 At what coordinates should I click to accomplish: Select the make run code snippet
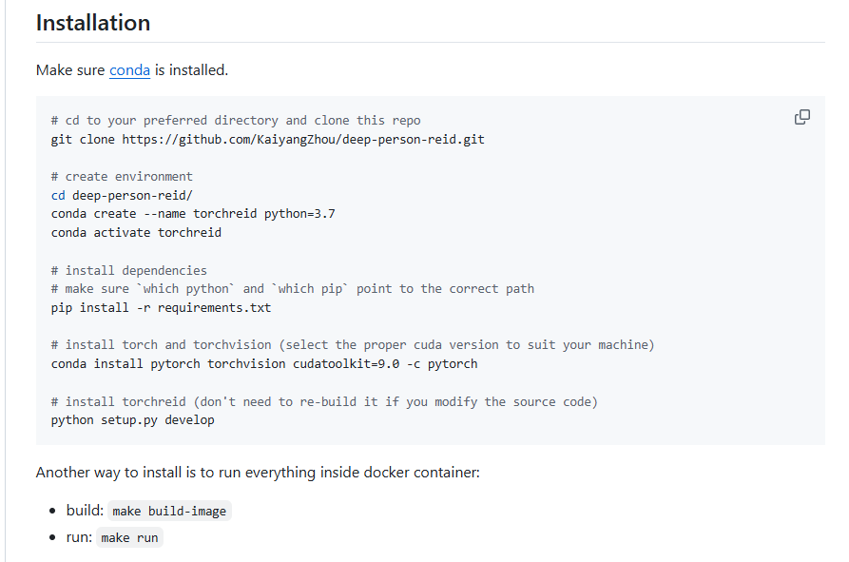(129, 537)
